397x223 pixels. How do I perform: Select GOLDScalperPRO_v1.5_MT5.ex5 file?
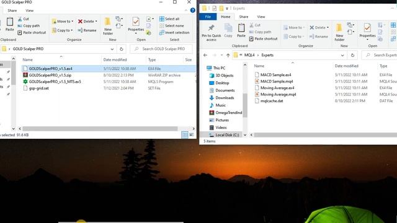[109, 82]
